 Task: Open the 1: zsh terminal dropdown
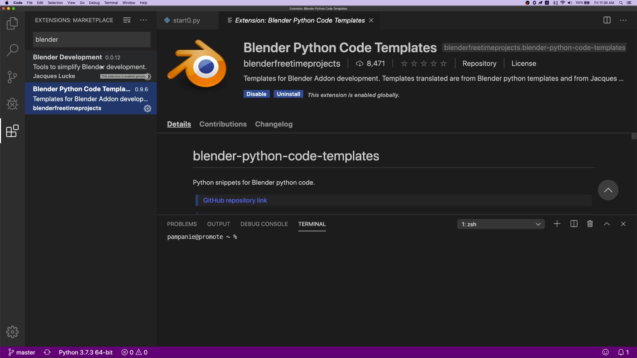(501, 224)
